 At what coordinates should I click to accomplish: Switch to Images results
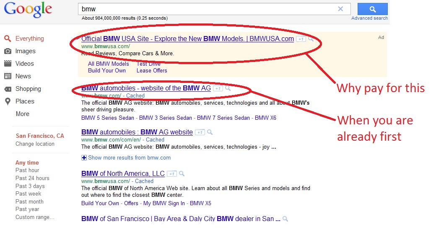pos(25,51)
